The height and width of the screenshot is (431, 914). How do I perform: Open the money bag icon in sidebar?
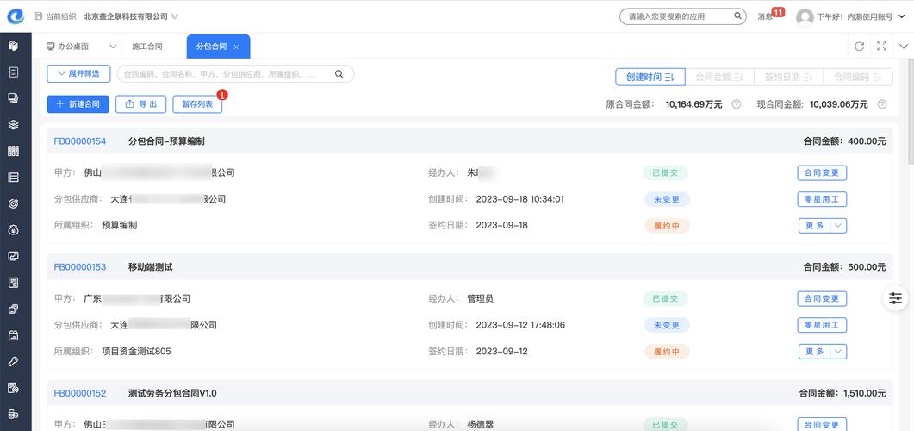13,230
